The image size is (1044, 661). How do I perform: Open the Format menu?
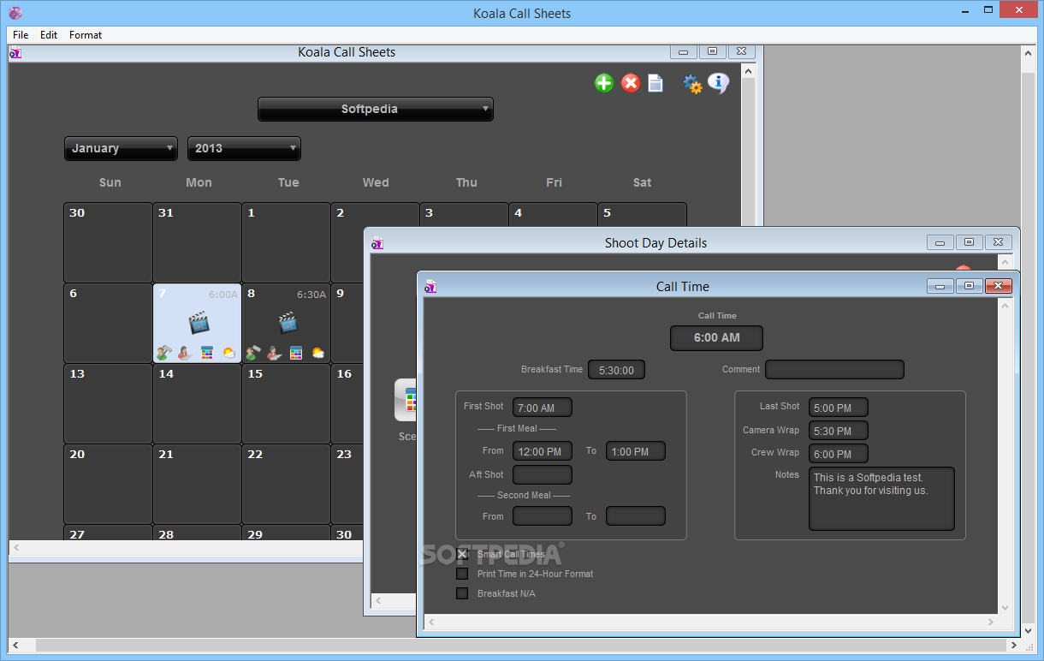(x=86, y=35)
